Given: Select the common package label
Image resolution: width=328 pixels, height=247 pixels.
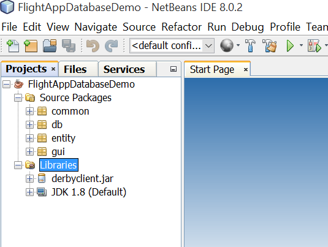Looking at the screenshot, I should [71, 112].
